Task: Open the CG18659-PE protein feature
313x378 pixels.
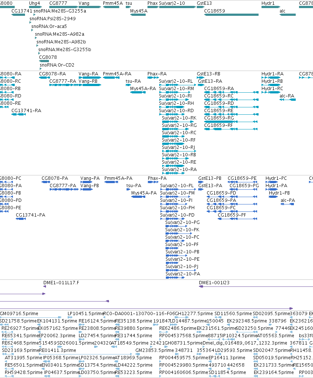Action: [x=242, y=182]
